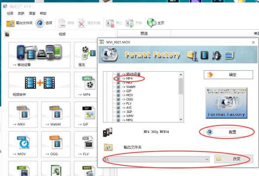Click format list scrollbar up arrow
The image size is (259, 176).
[181, 75]
